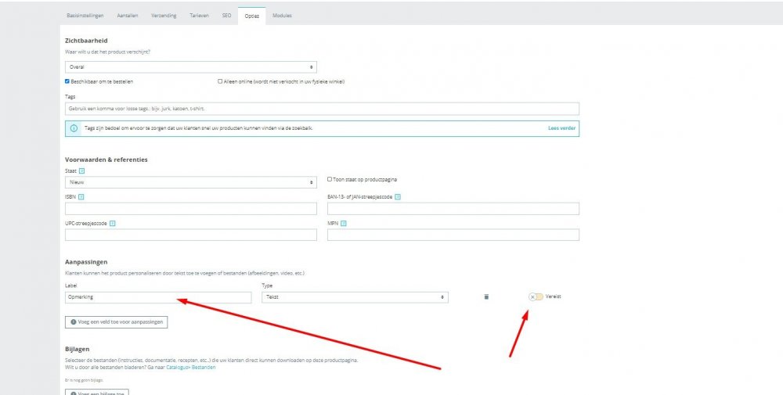Enable Toon staat op productpagina checkbox

(330, 179)
